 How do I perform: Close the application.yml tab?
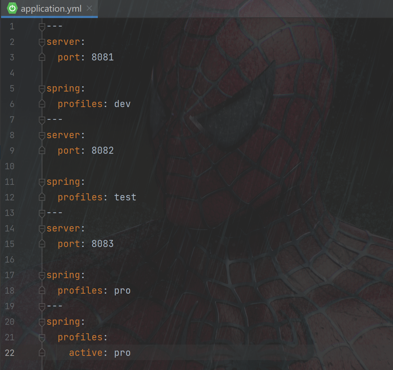pos(90,8)
